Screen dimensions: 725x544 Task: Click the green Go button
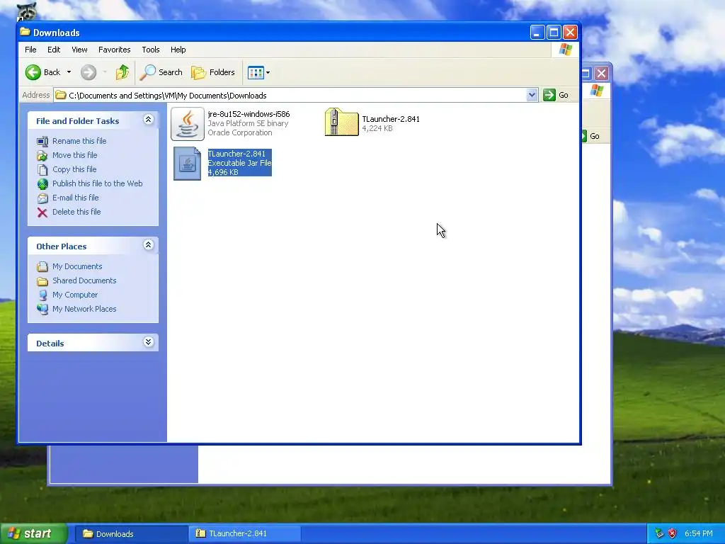pyautogui.click(x=556, y=95)
